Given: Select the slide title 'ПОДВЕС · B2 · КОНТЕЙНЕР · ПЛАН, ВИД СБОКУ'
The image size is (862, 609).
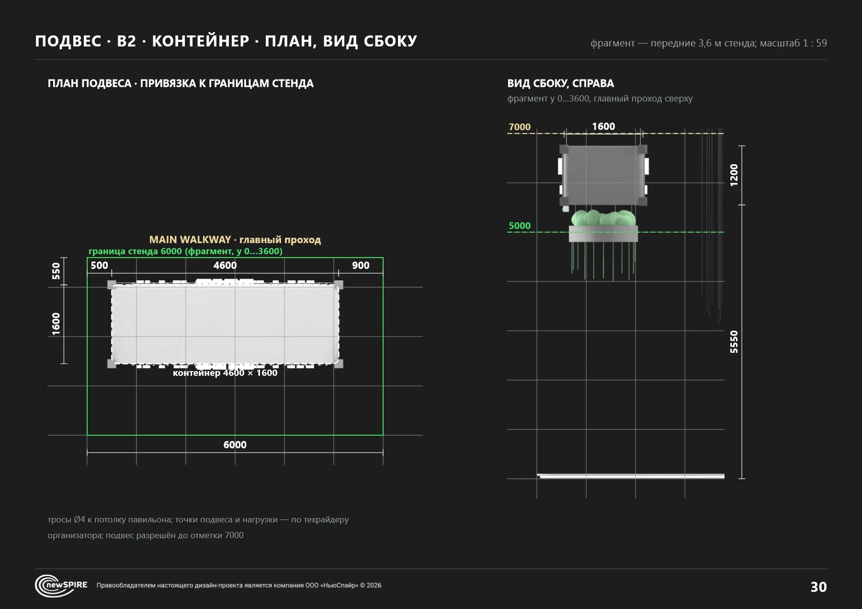Looking at the screenshot, I should 226,41.
